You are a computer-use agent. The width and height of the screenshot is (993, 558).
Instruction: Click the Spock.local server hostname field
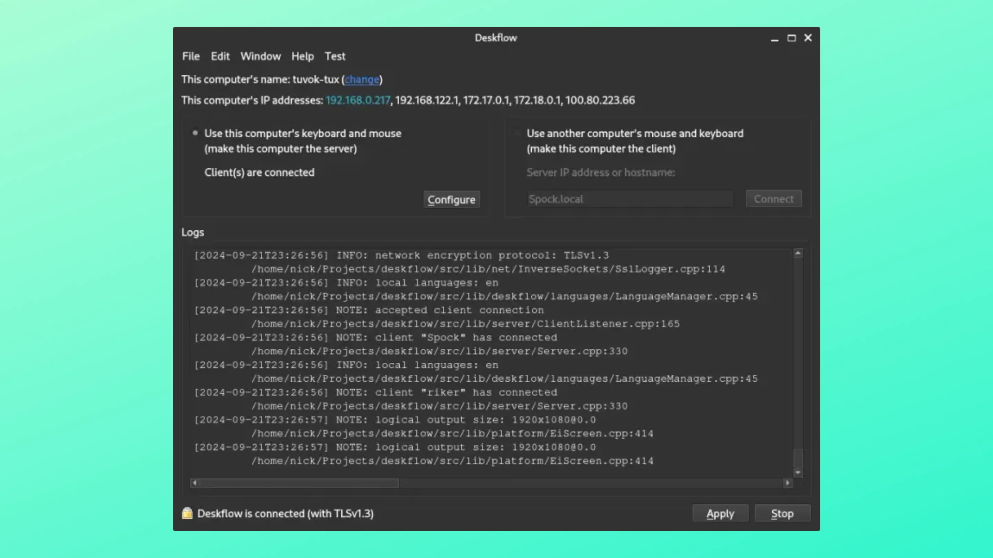(x=630, y=199)
